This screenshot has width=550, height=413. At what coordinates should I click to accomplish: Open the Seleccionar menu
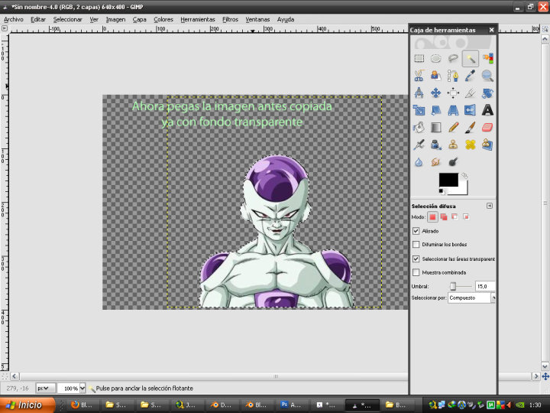click(x=67, y=20)
